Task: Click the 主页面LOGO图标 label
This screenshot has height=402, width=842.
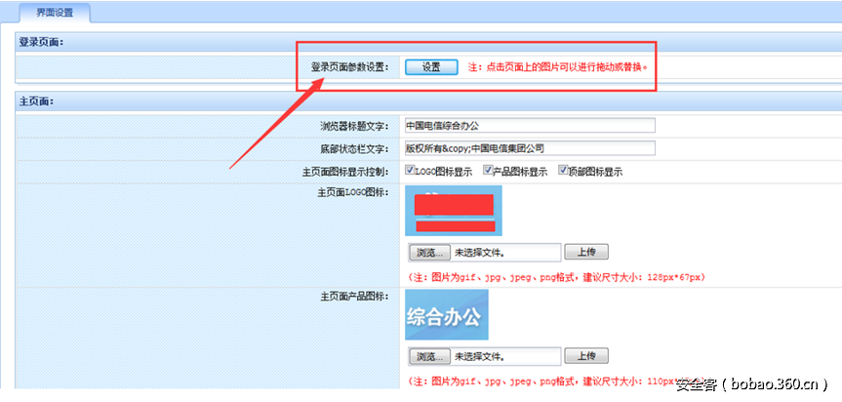Action: [353, 192]
